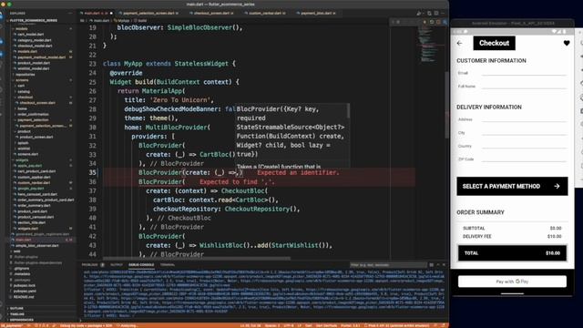Screen dimensions: 583x328
Task: Click the editor more actions icon
Action: pos(443,14)
